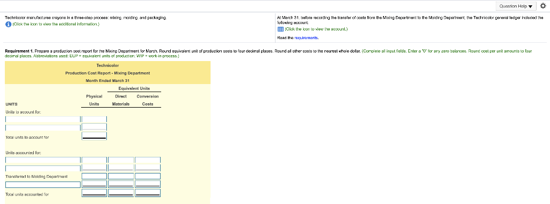
Task: Select the 'Month Ended March 31' heading
Action: click(107, 80)
